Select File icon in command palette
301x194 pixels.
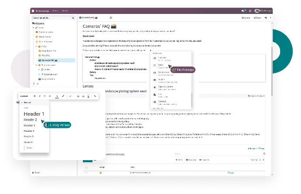(154, 95)
